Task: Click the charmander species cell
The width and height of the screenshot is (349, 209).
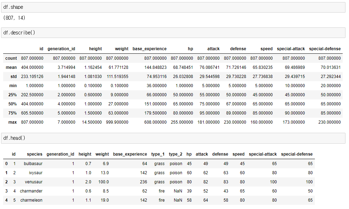Action: [31, 191]
